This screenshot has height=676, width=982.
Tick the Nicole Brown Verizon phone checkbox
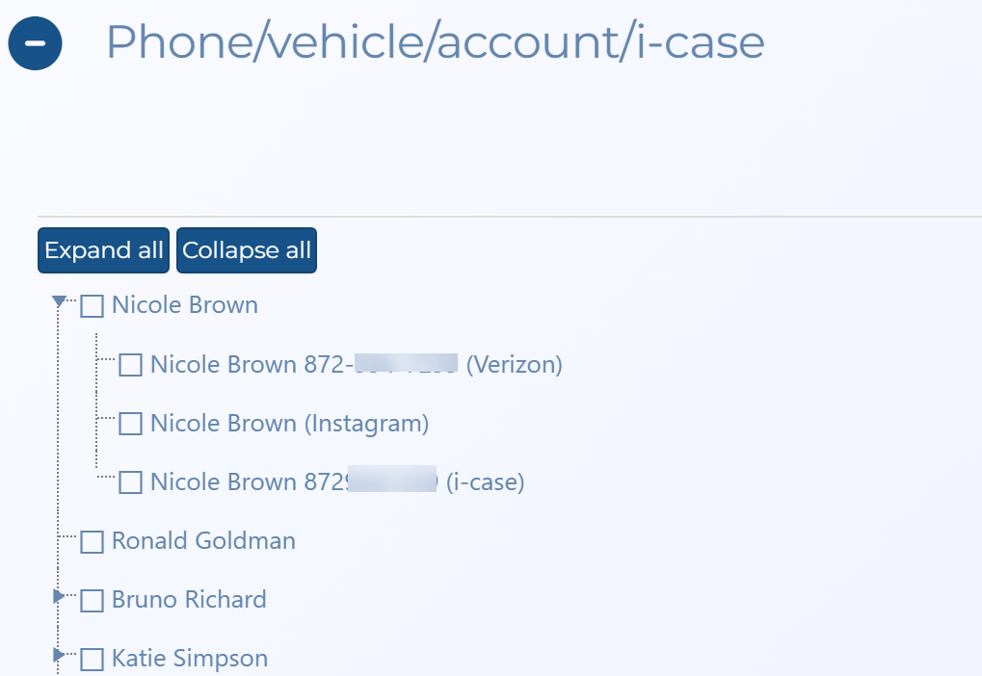(130, 366)
